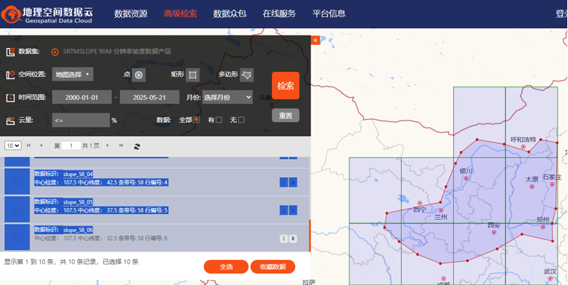
Task: Select the rectangle (矩形) draw tool
Action: [x=193, y=75]
